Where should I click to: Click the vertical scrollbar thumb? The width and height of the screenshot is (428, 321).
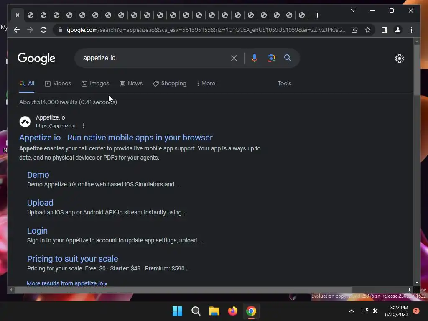tap(417, 70)
